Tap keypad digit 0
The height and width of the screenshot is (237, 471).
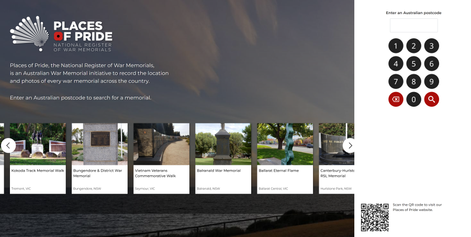(413, 99)
